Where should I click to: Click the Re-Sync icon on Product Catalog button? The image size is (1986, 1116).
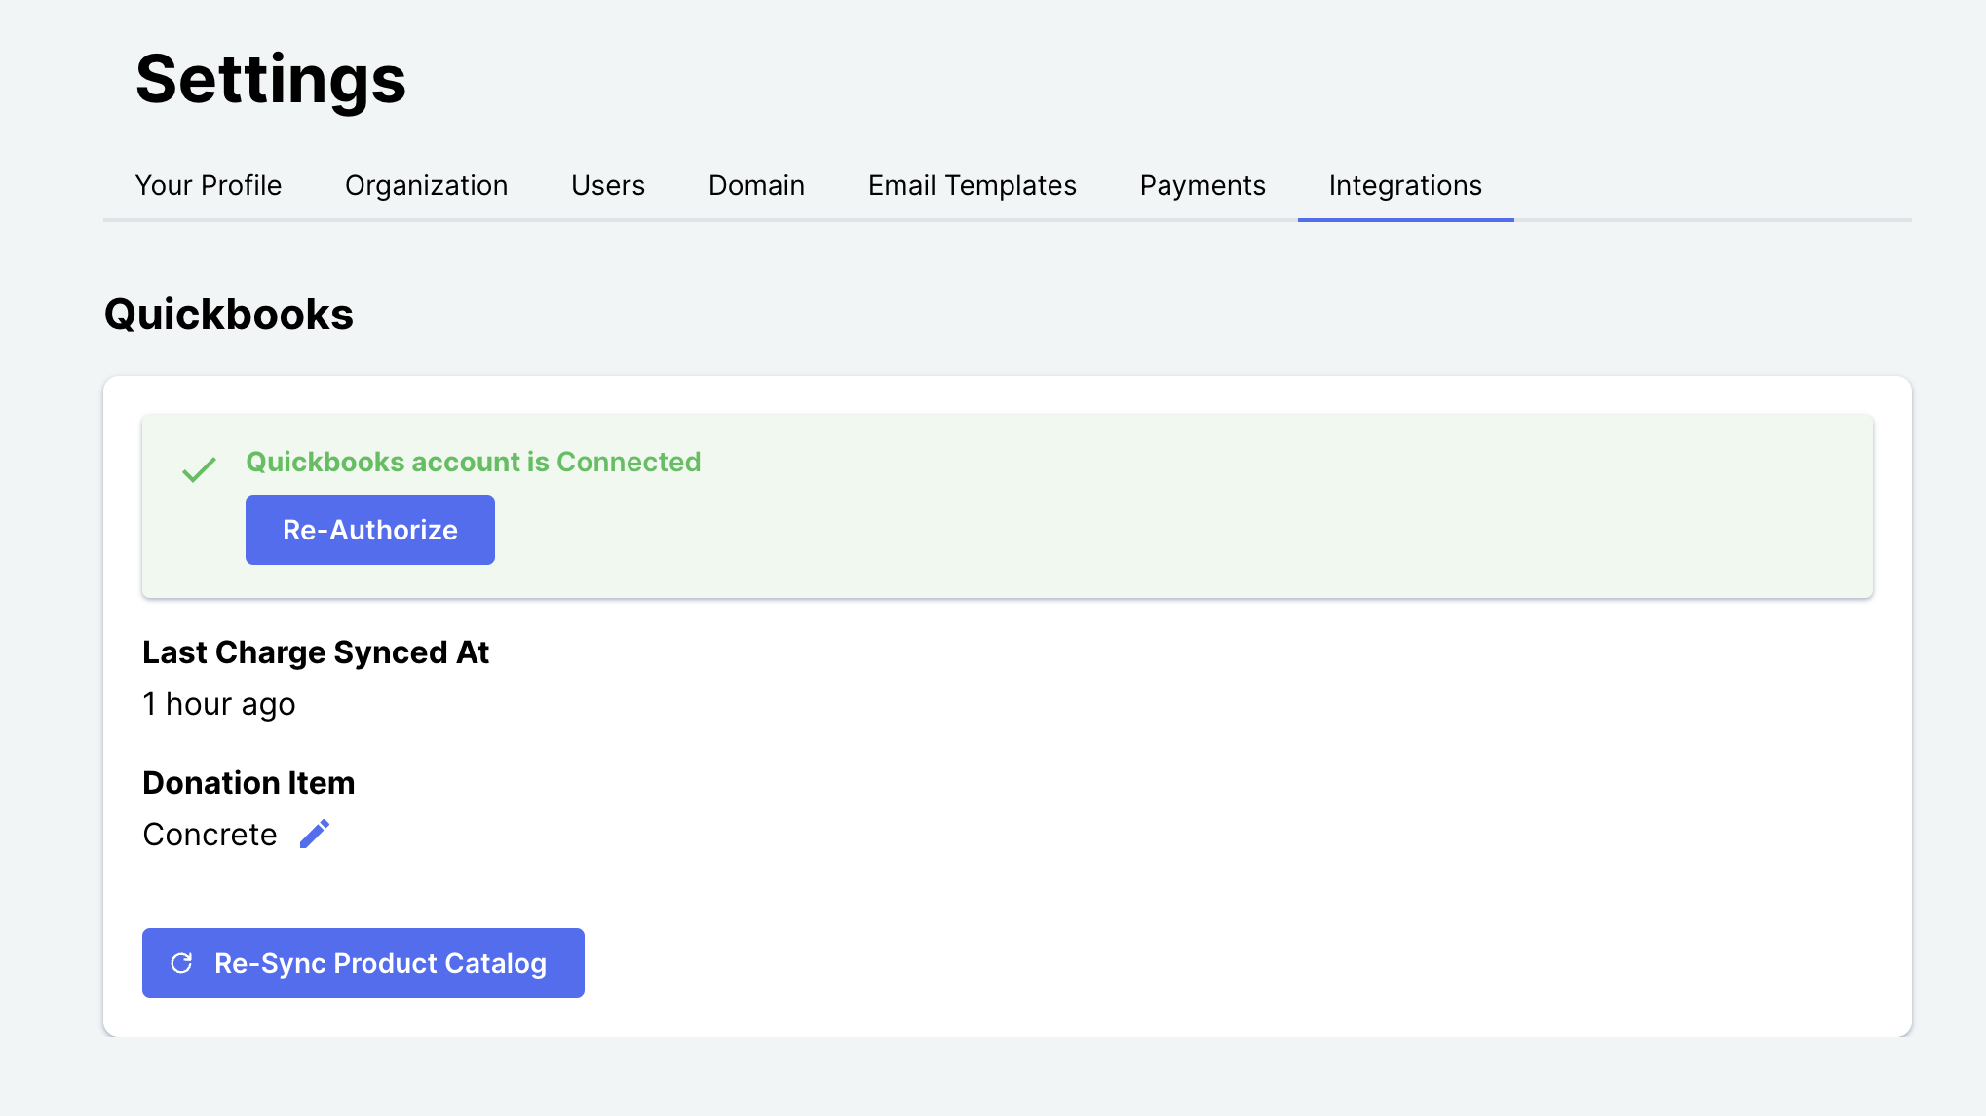click(181, 963)
